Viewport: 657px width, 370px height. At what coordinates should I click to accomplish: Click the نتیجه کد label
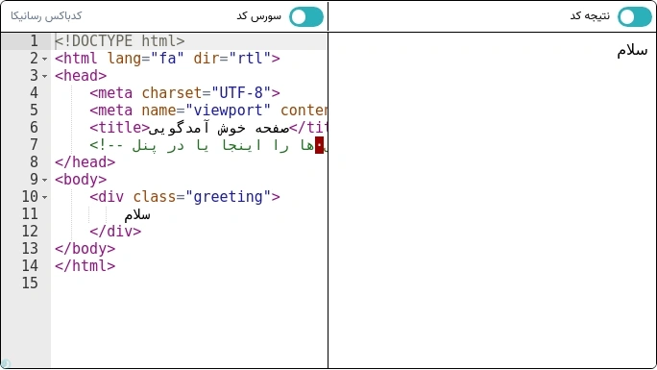click(x=590, y=16)
